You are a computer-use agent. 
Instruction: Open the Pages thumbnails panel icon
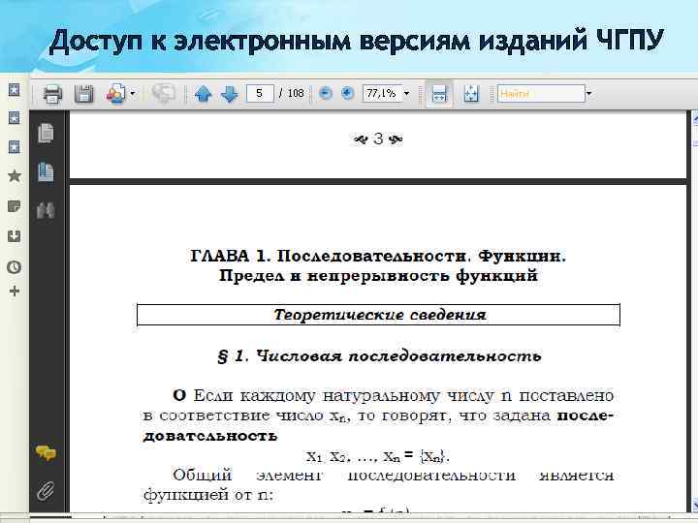46,133
